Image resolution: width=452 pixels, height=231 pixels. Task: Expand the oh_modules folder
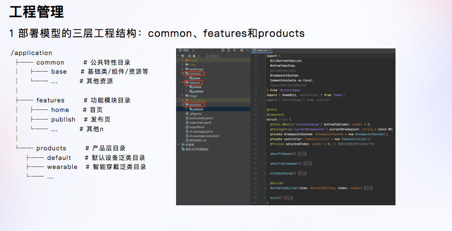click(x=182, y=100)
